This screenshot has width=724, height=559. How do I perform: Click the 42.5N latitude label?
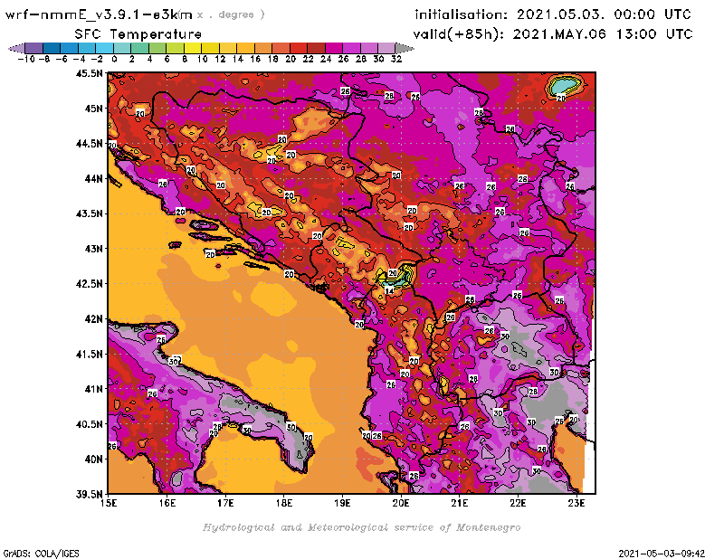click(89, 284)
